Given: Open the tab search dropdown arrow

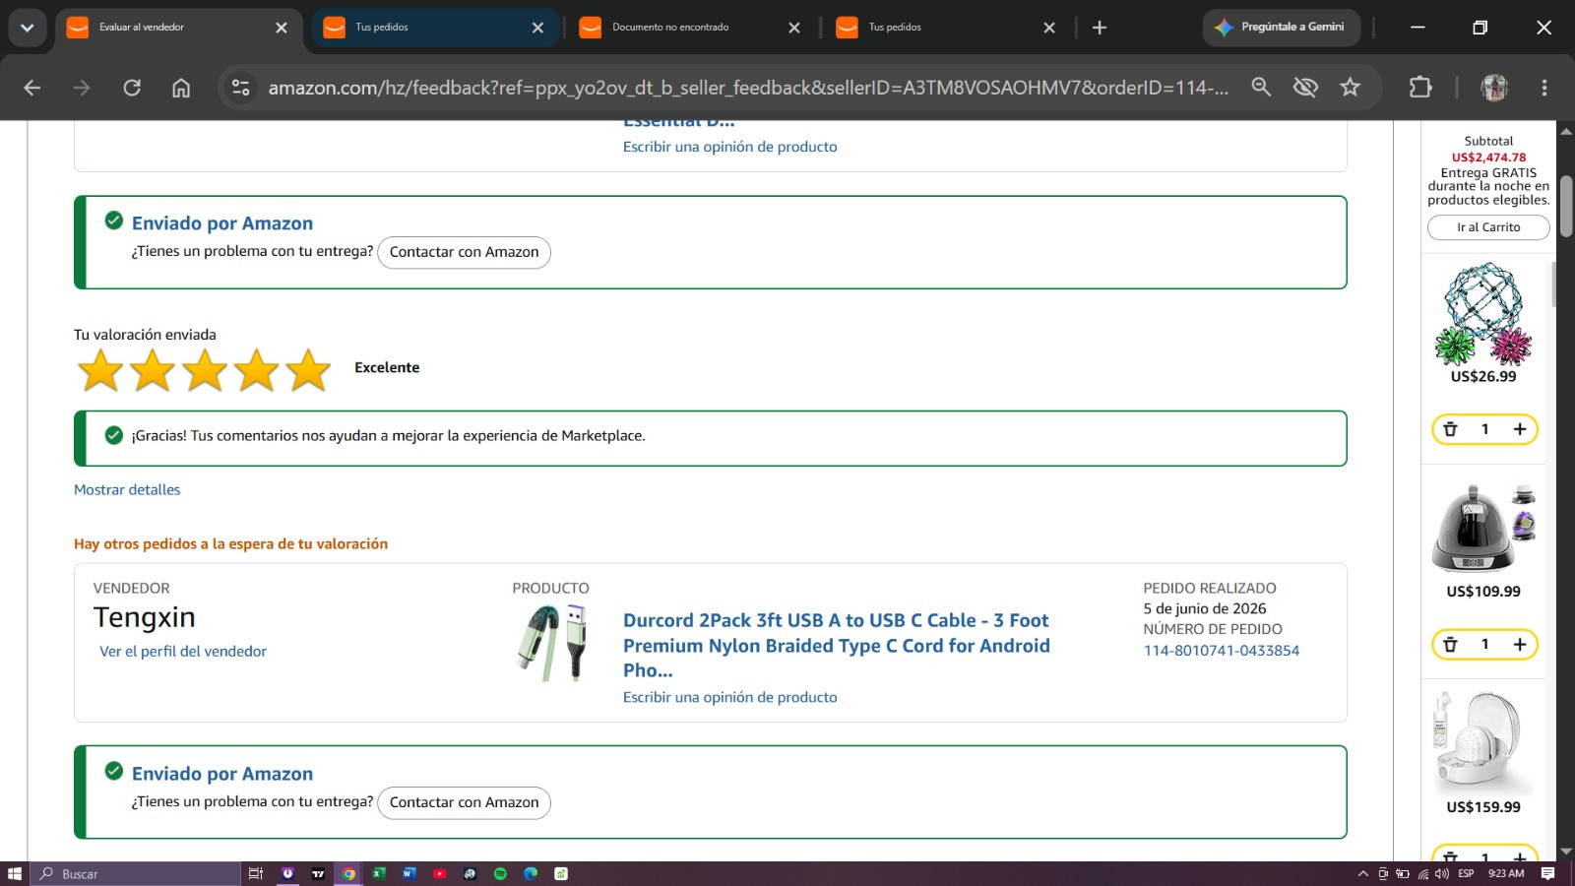Looking at the screenshot, I should (27, 28).
